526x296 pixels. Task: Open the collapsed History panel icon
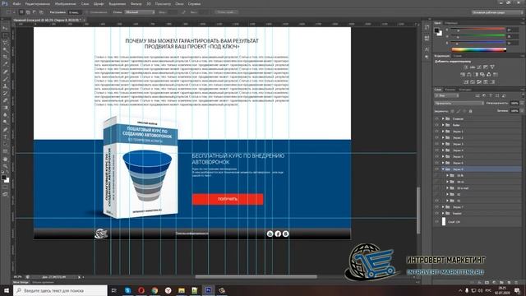[427, 27]
